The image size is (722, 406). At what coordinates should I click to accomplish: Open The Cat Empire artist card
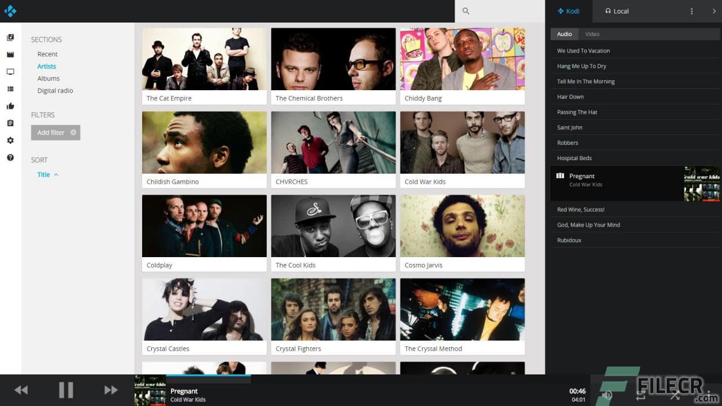(204, 67)
